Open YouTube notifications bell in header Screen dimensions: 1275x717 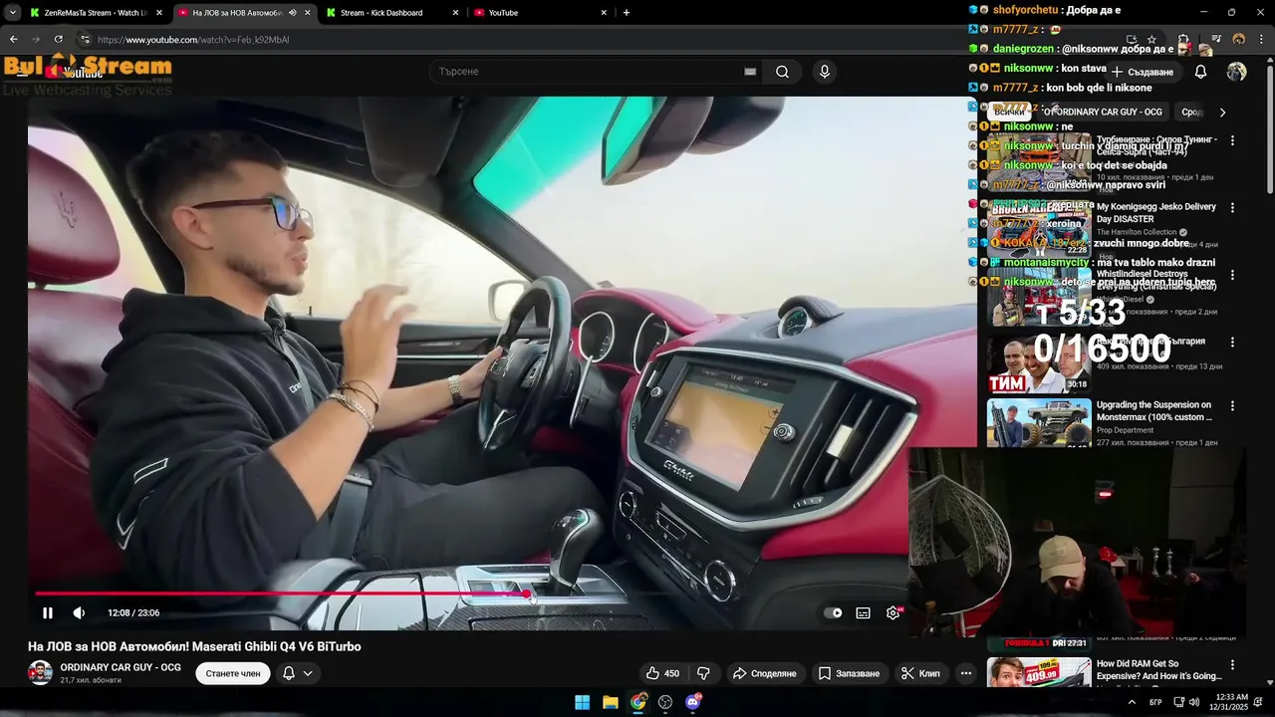[x=1200, y=72]
